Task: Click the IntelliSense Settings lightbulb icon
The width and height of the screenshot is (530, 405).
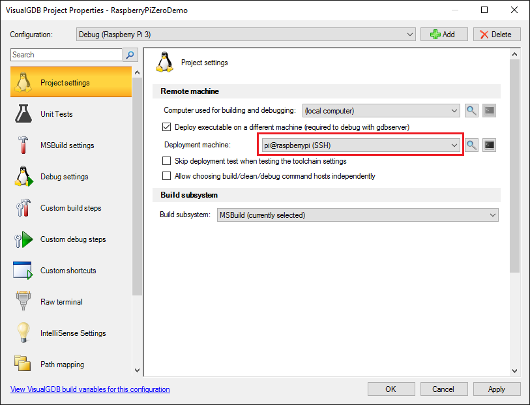Action: (23, 333)
